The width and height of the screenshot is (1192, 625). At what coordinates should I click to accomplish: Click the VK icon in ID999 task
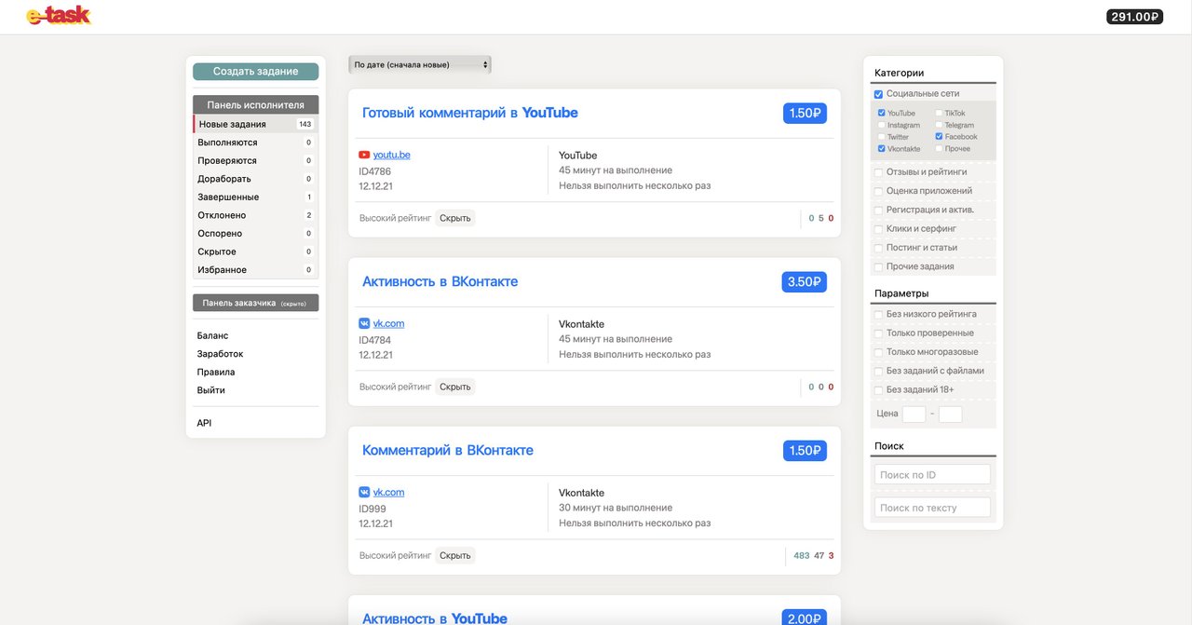pyautogui.click(x=364, y=492)
